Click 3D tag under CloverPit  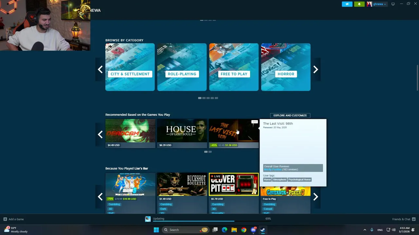[x=214, y=209]
